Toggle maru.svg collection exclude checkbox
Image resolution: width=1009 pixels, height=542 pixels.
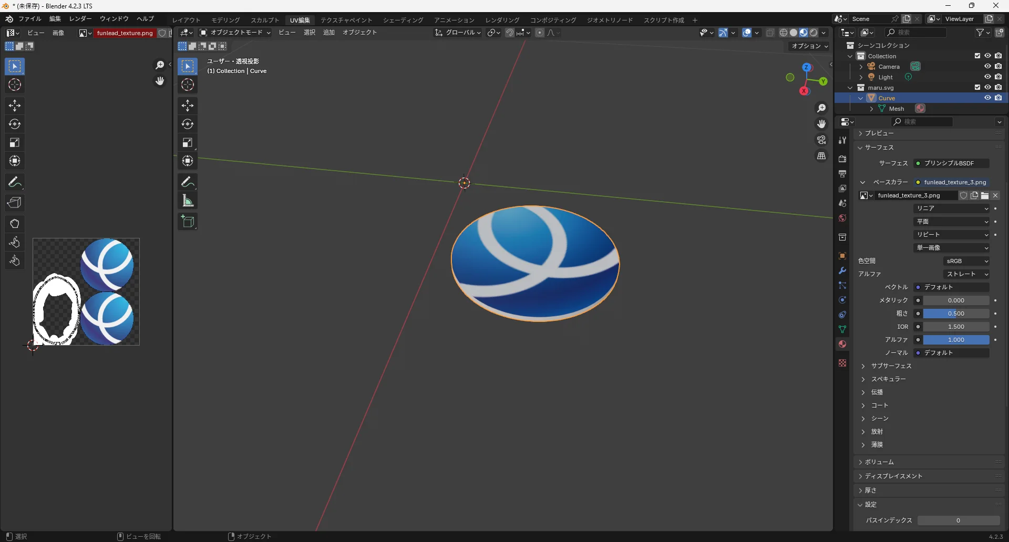pyautogui.click(x=977, y=87)
